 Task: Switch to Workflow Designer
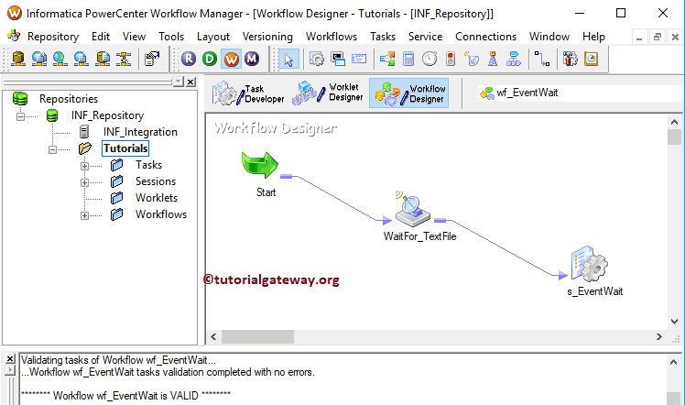tap(409, 93)
